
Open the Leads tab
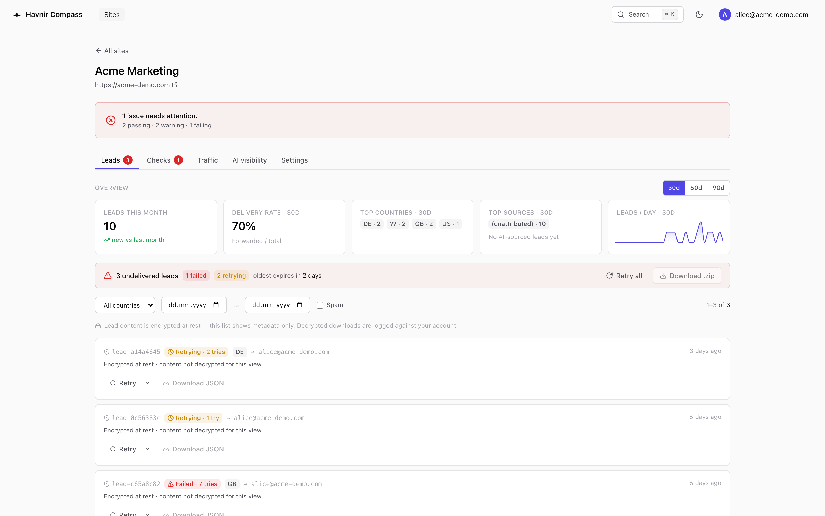[117, 160]
